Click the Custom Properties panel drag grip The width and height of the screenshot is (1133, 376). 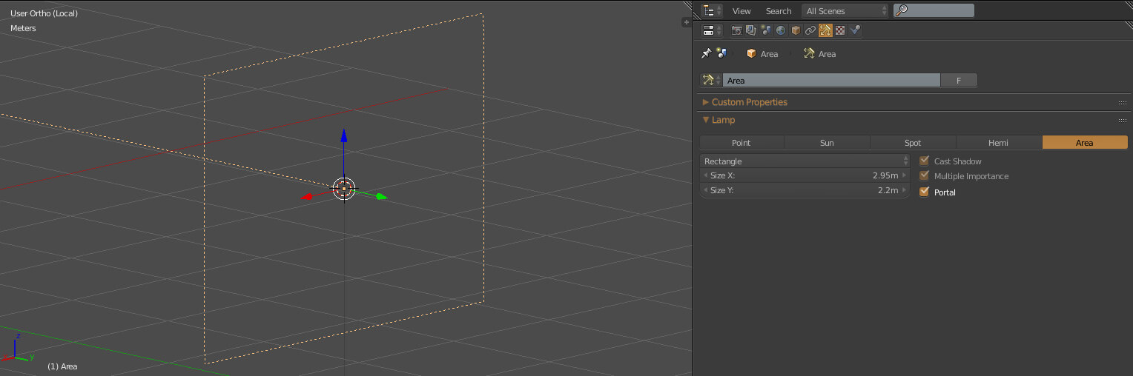(x=1122, y=103)
